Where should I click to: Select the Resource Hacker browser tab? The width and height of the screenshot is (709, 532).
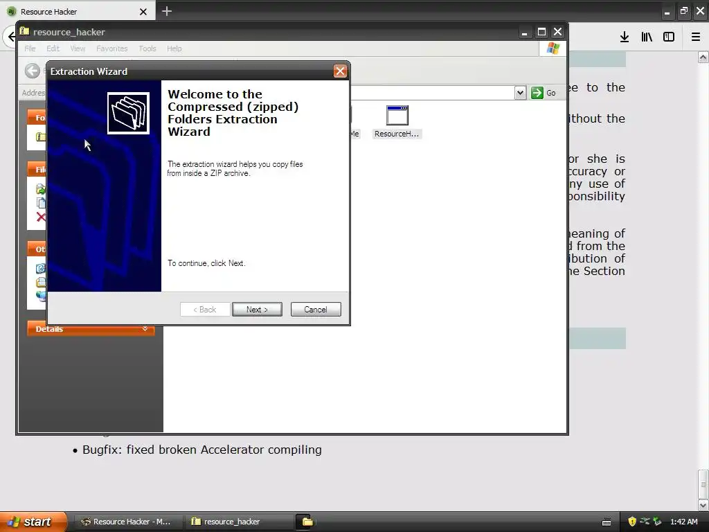click(77, 11)
